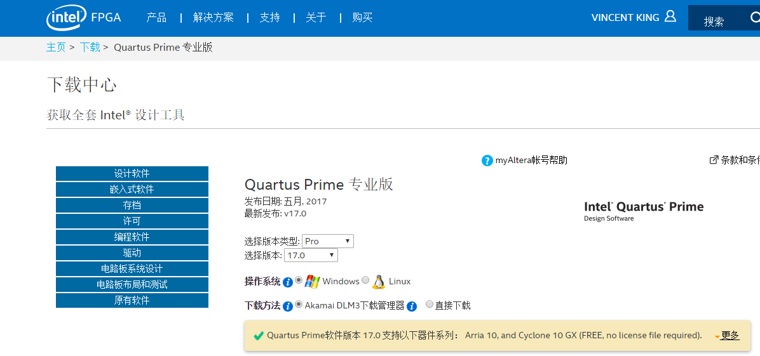The width and height of the screenshot is (760, 356).
Task: Click the Linux penguin icon
Action: [379, 281]
